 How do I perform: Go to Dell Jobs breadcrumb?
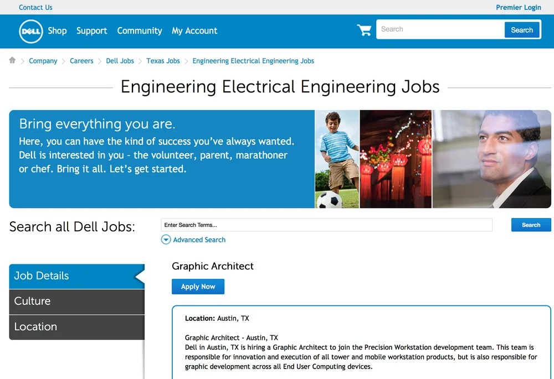tap(120, 61)
